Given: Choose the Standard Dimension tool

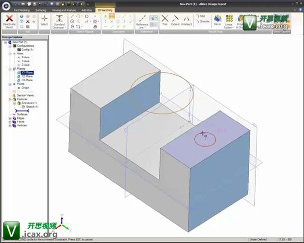Looking at the screenshot, I should point(59,22).
